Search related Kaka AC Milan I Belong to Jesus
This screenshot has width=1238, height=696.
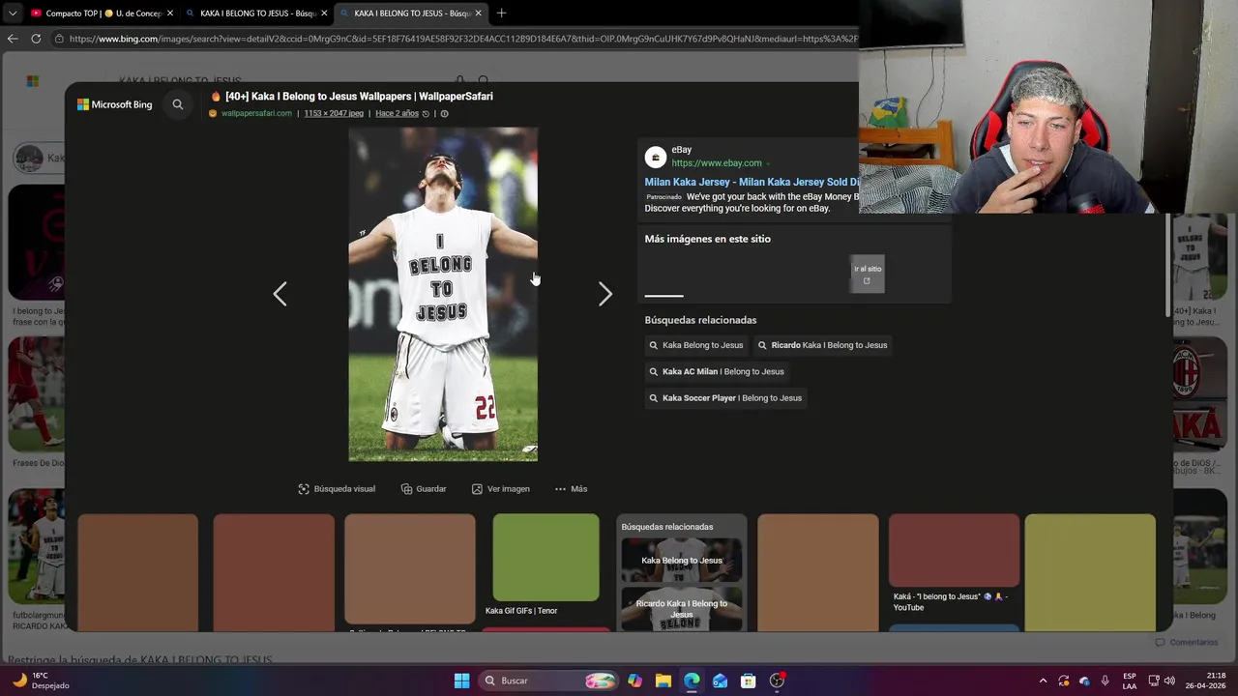[x=717, y=371]
